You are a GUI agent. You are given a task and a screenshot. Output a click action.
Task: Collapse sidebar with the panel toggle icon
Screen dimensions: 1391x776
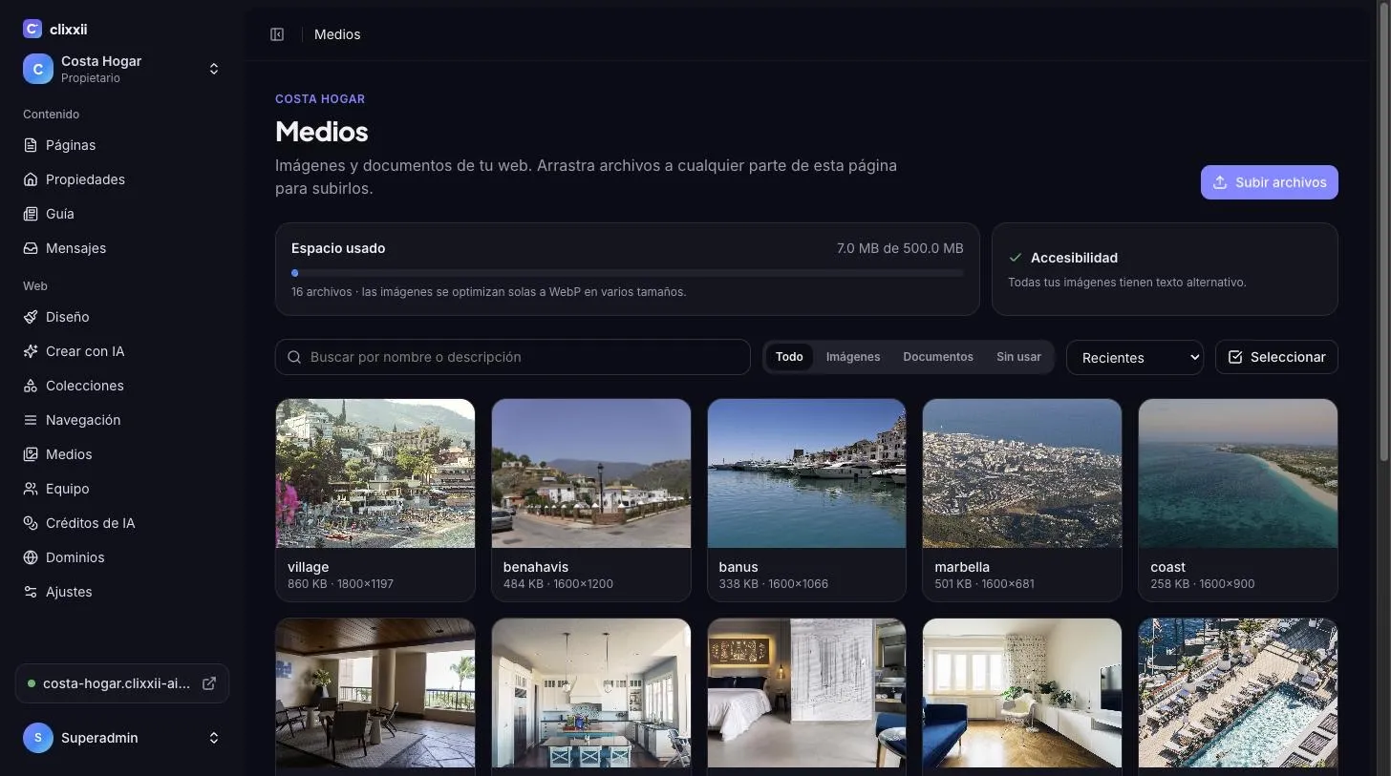(x=277, y=34)
